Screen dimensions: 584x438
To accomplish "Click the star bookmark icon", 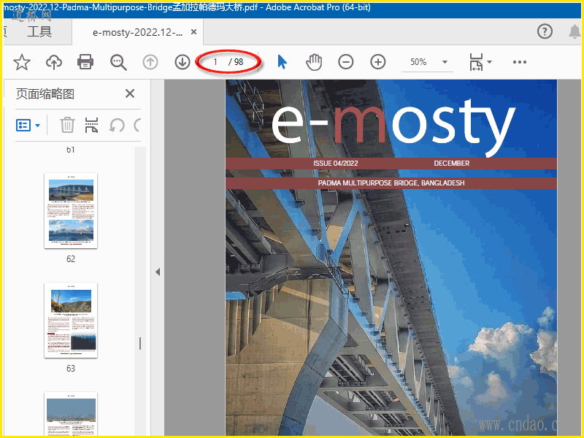I will coord(22,62).
